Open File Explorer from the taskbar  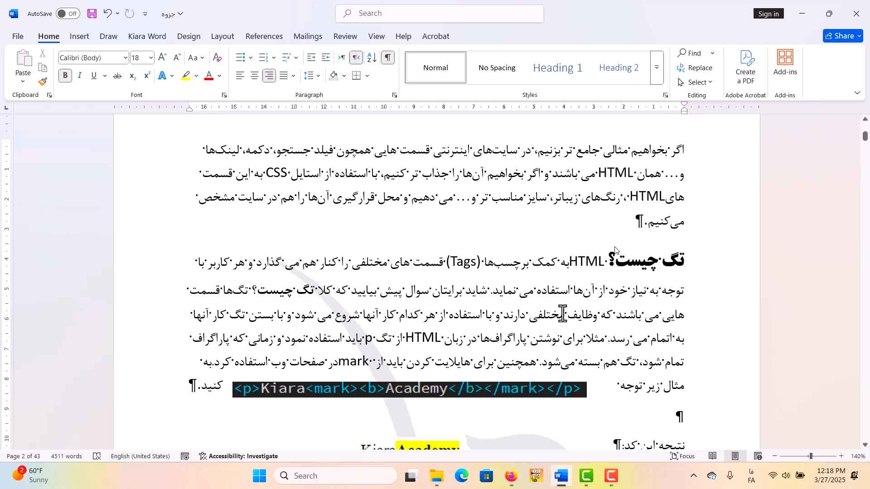coord(437,476)
